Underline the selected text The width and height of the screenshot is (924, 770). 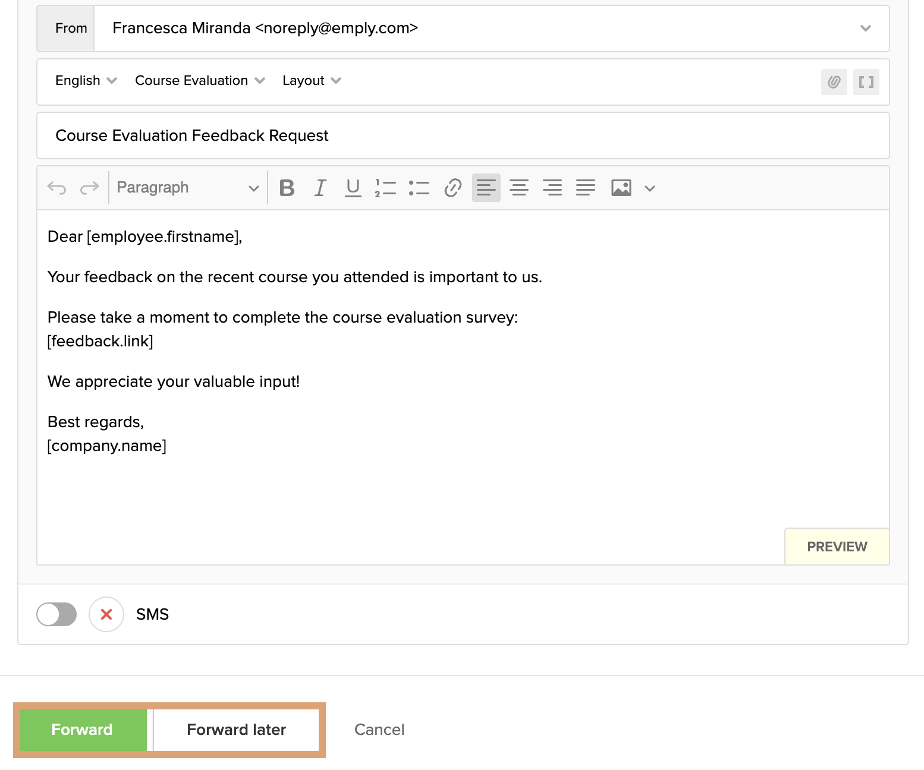353,188
